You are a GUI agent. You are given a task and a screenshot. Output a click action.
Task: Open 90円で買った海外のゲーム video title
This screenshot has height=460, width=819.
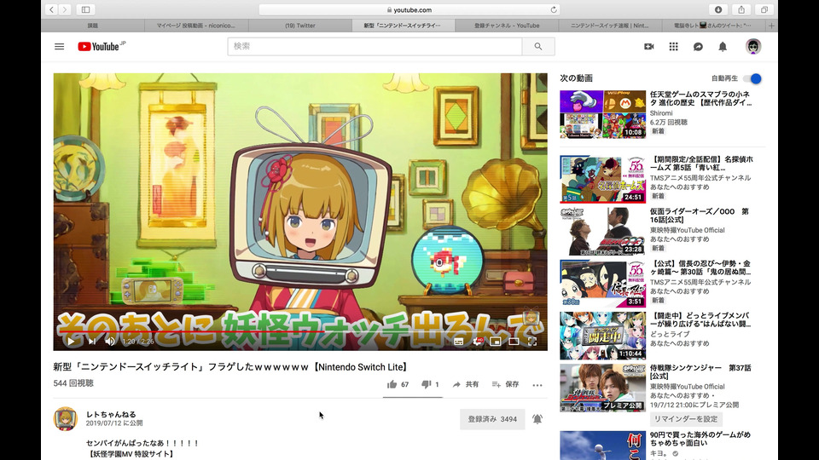(700, 439)
